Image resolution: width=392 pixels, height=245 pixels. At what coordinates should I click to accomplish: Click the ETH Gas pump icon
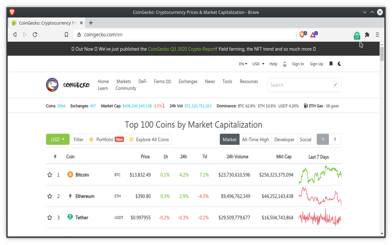pos(306,106)
